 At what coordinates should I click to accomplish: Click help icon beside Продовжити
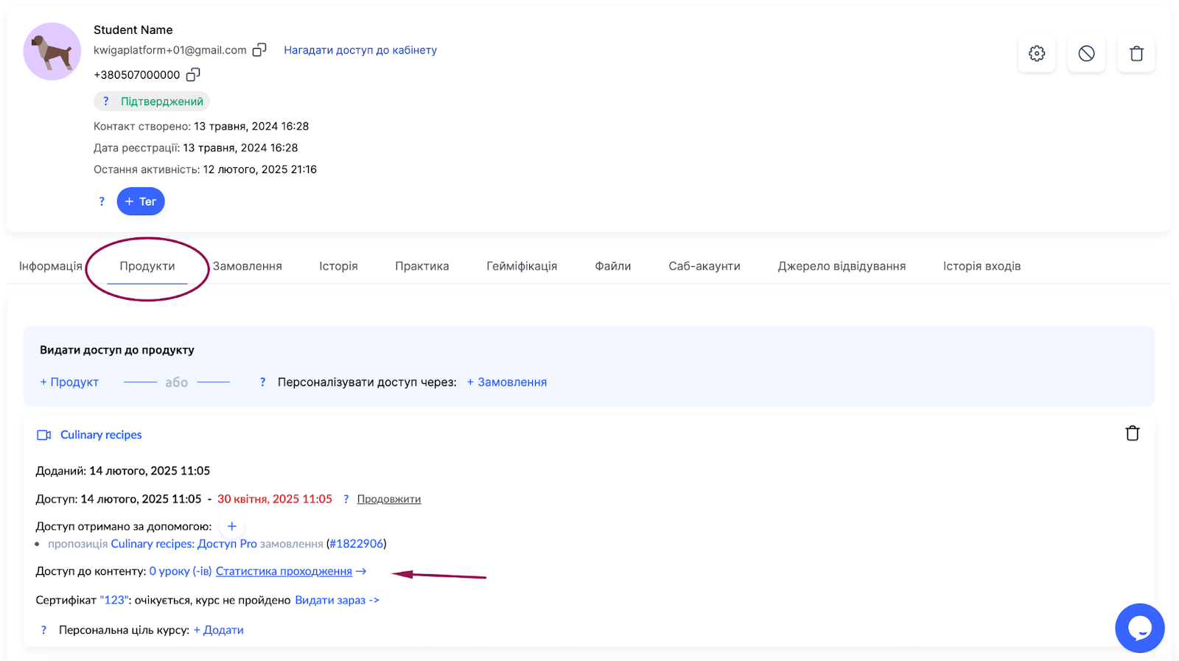coord(346,499)
